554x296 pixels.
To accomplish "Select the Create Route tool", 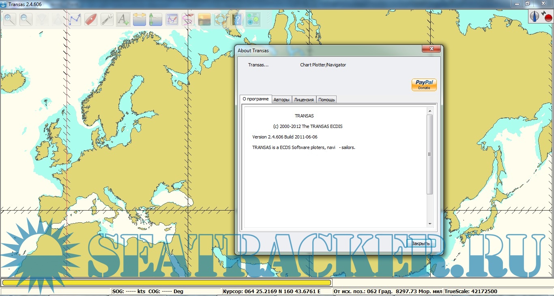I will pos(75,19).
